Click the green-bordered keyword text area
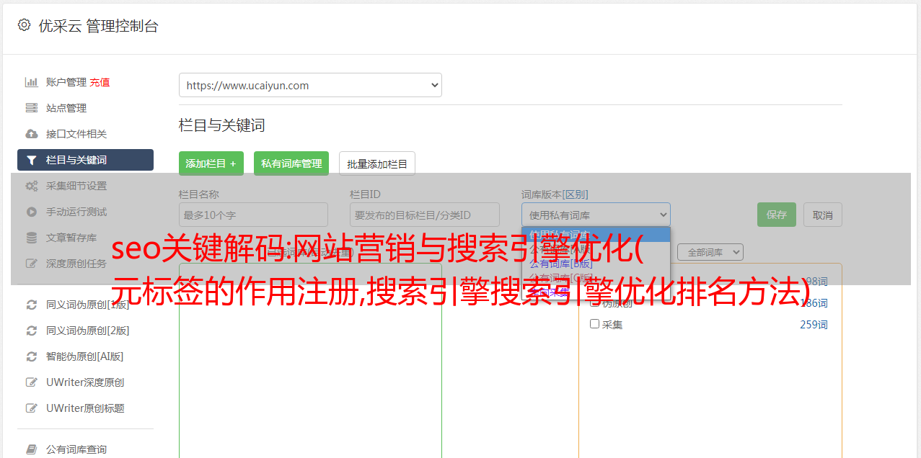 (x=310, y=360)
